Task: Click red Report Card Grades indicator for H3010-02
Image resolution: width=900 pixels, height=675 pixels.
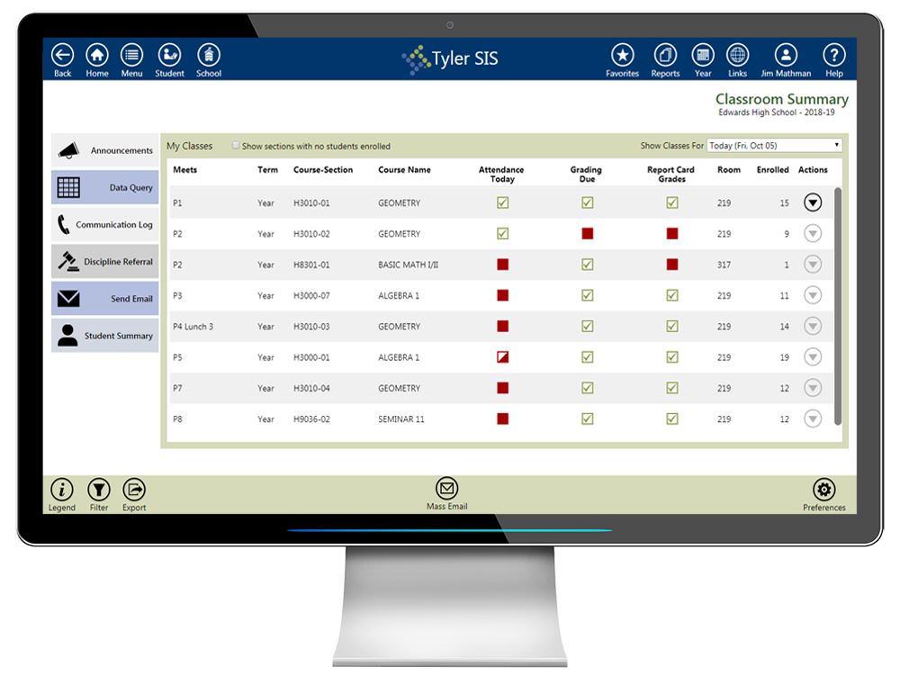Action: [672, 234]
